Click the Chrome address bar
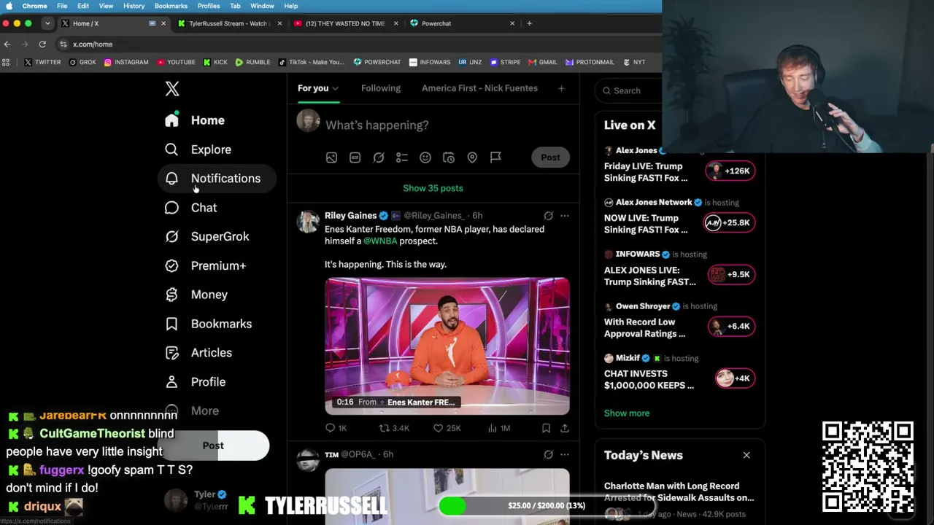Viewport: 934px width, 525px height. 358,44
